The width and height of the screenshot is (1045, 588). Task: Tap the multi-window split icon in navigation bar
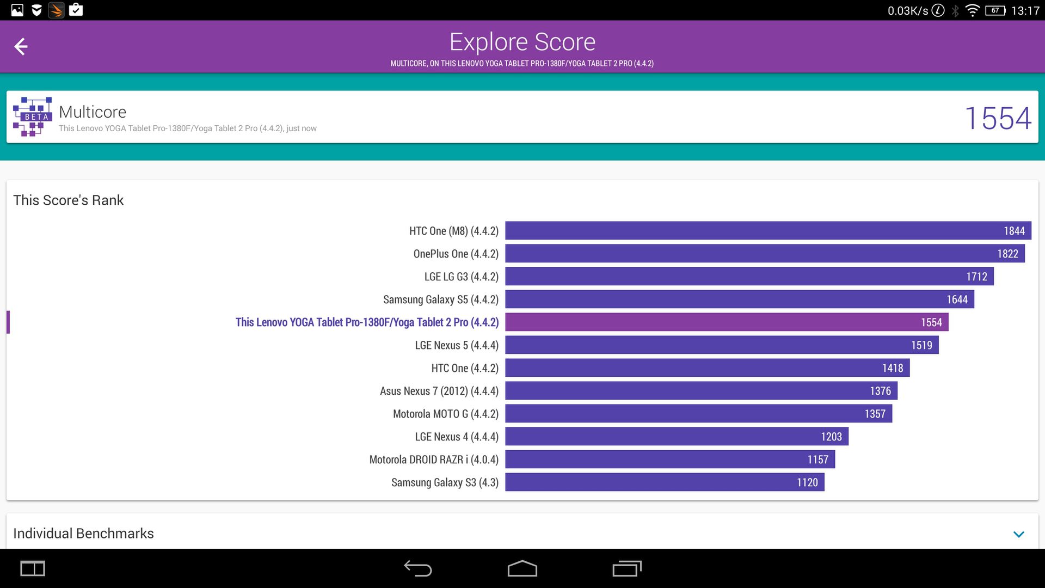tap(33, 568)
